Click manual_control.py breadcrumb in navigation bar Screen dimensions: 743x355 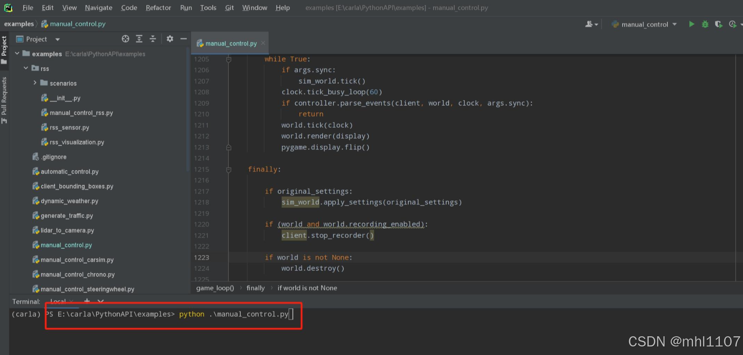(x=74, y=24)
